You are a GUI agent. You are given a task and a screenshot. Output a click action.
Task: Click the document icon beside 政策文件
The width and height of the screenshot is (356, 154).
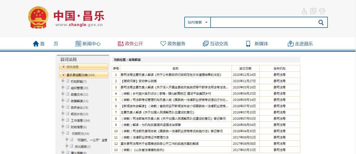pos(67,94)
